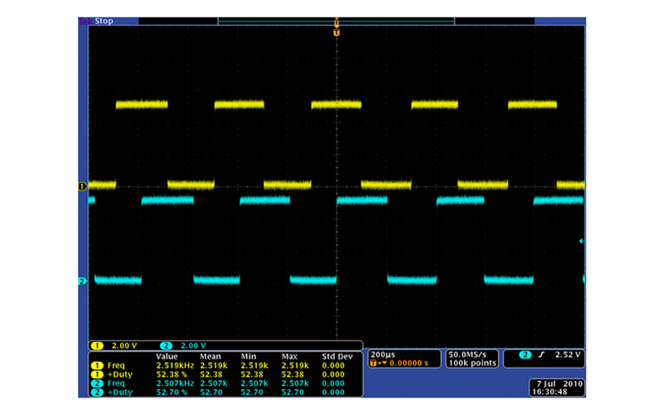Select the yellow +Duty measurement label
Screen dimensions: 663x414
point(120,374)
